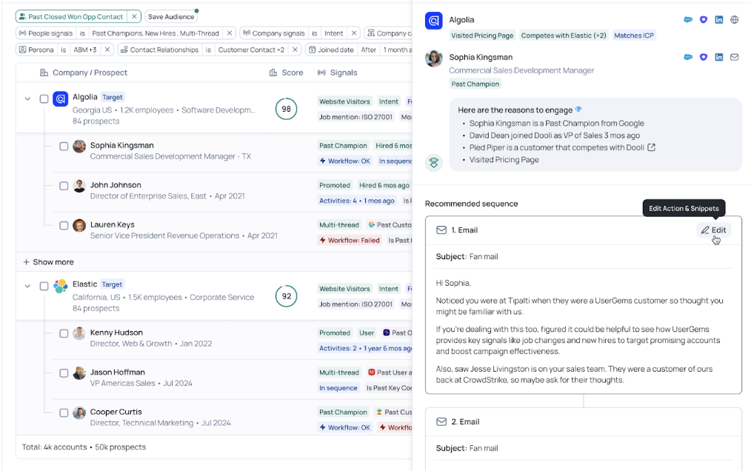Open the Past Champions, New Hires value dropdown
This screenshot has width=751, height=471.
coord(156,33)
